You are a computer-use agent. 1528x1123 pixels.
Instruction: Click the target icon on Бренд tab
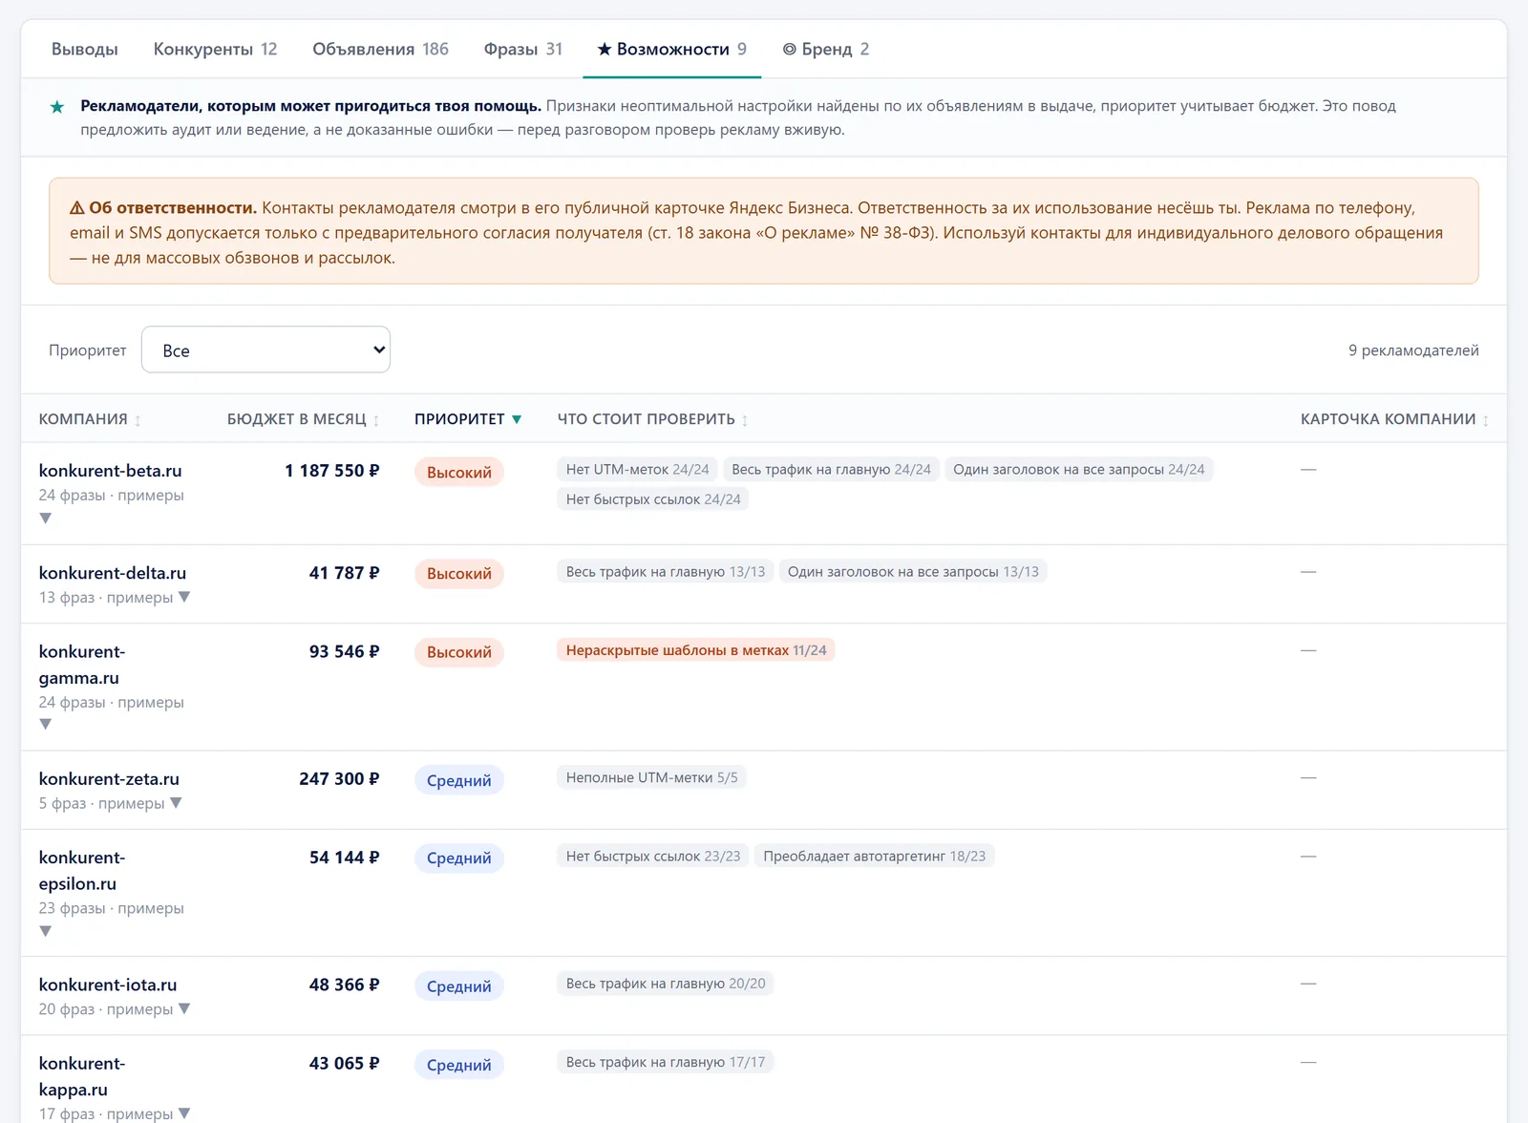pyautogui.click(x=789, y=49)
